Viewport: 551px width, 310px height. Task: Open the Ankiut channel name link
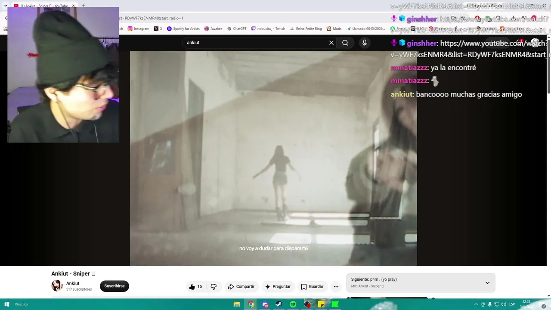[73, 283]
